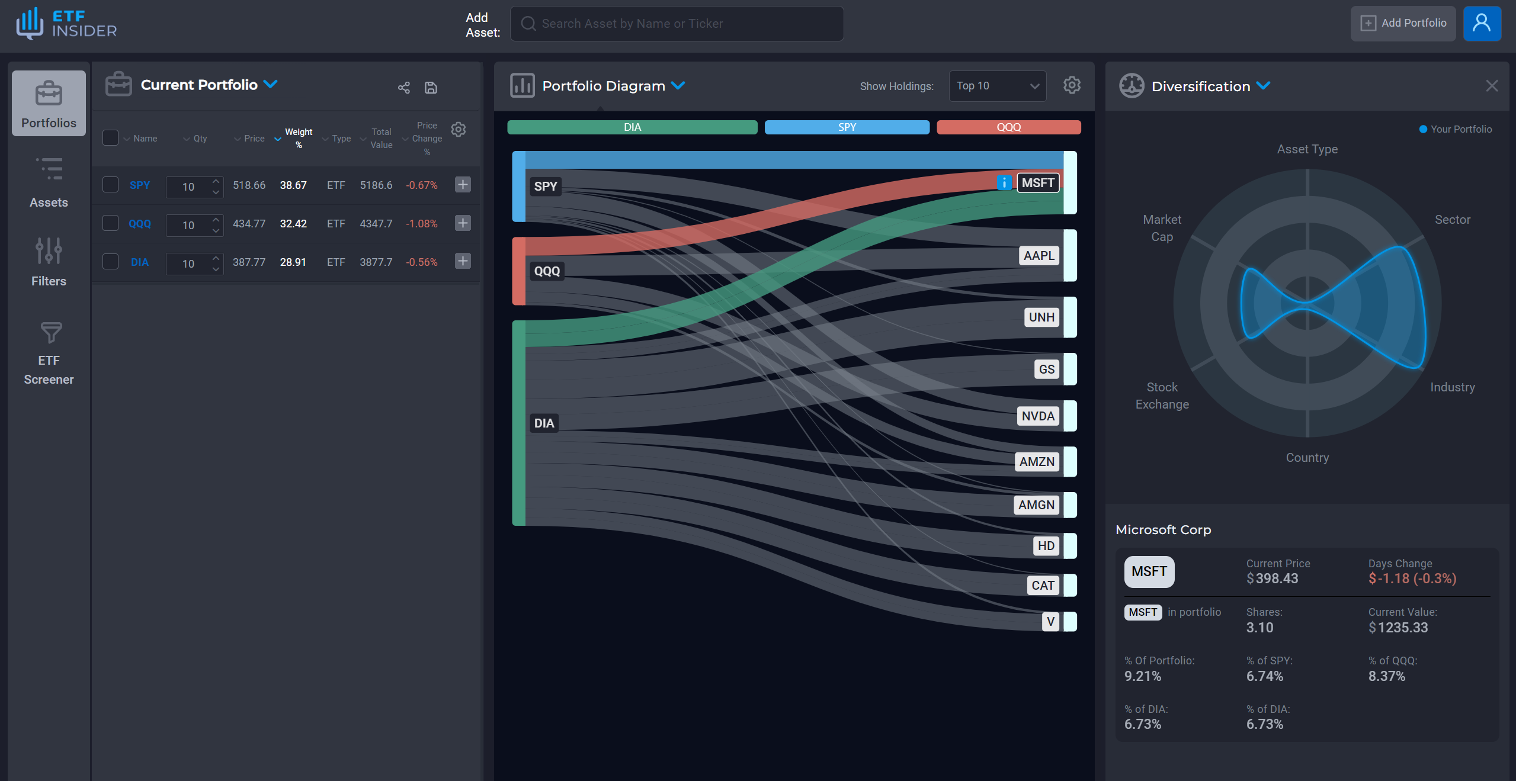Viewport: 1516px width, 781px height.
Task: Expand the Current Portfolio dropdown chevron
Action: tap(271, 85)
